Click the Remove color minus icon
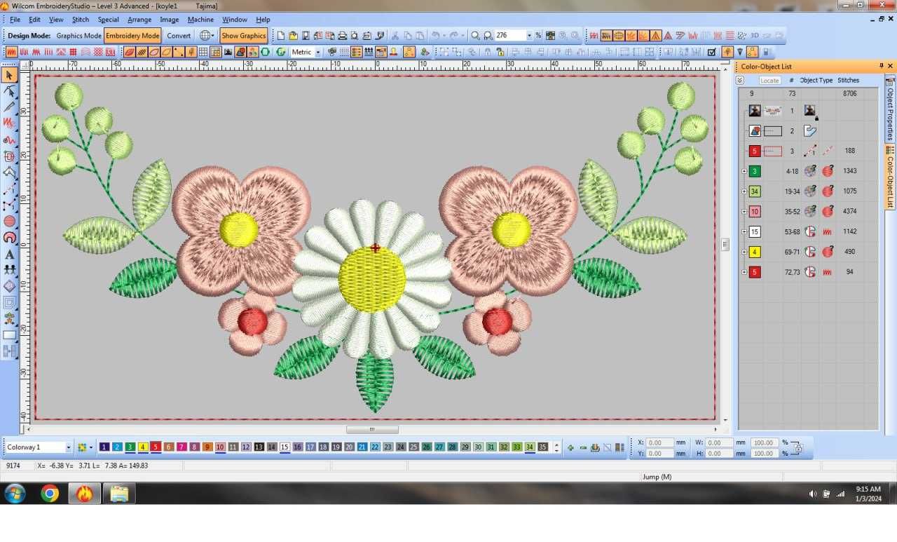 [x=583, y=447]
